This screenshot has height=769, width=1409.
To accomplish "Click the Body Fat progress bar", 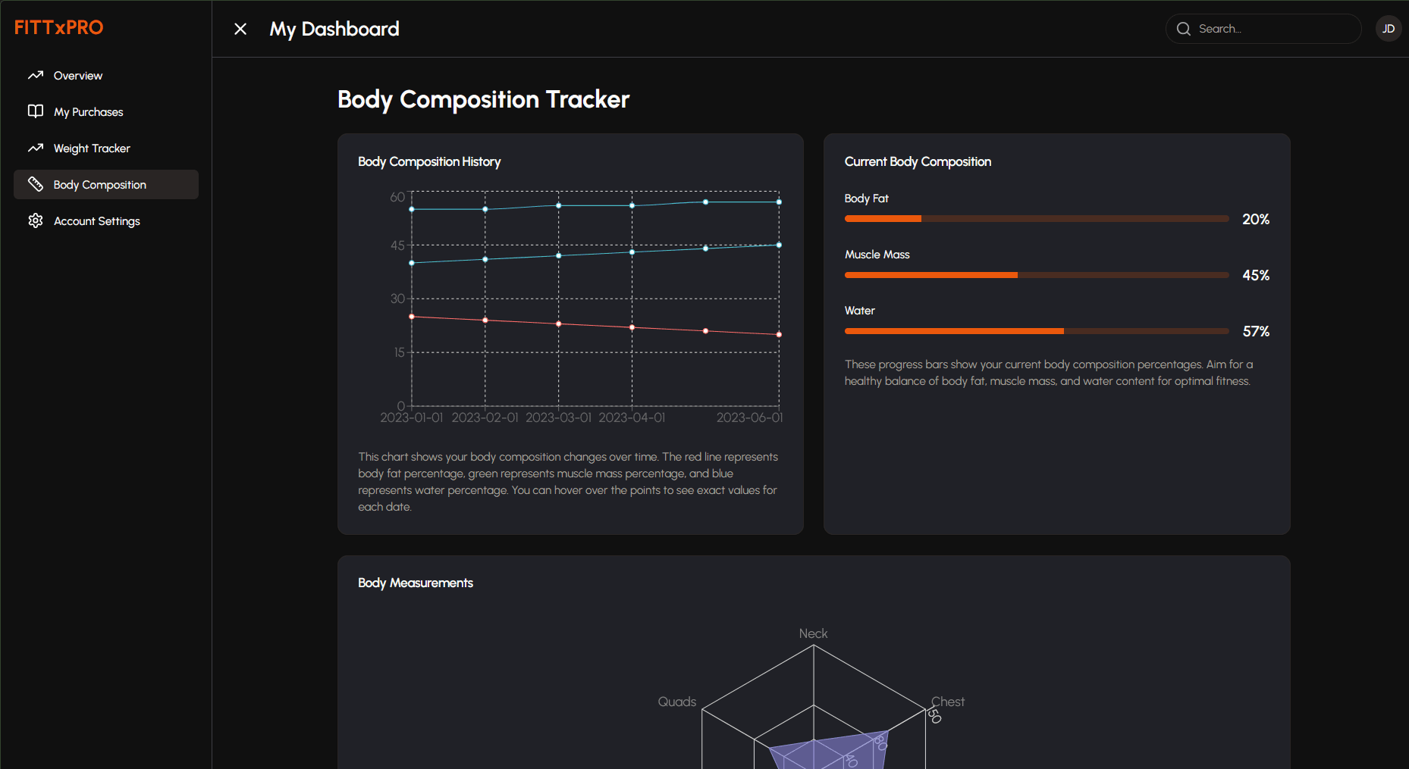I will click(1036, 218).
